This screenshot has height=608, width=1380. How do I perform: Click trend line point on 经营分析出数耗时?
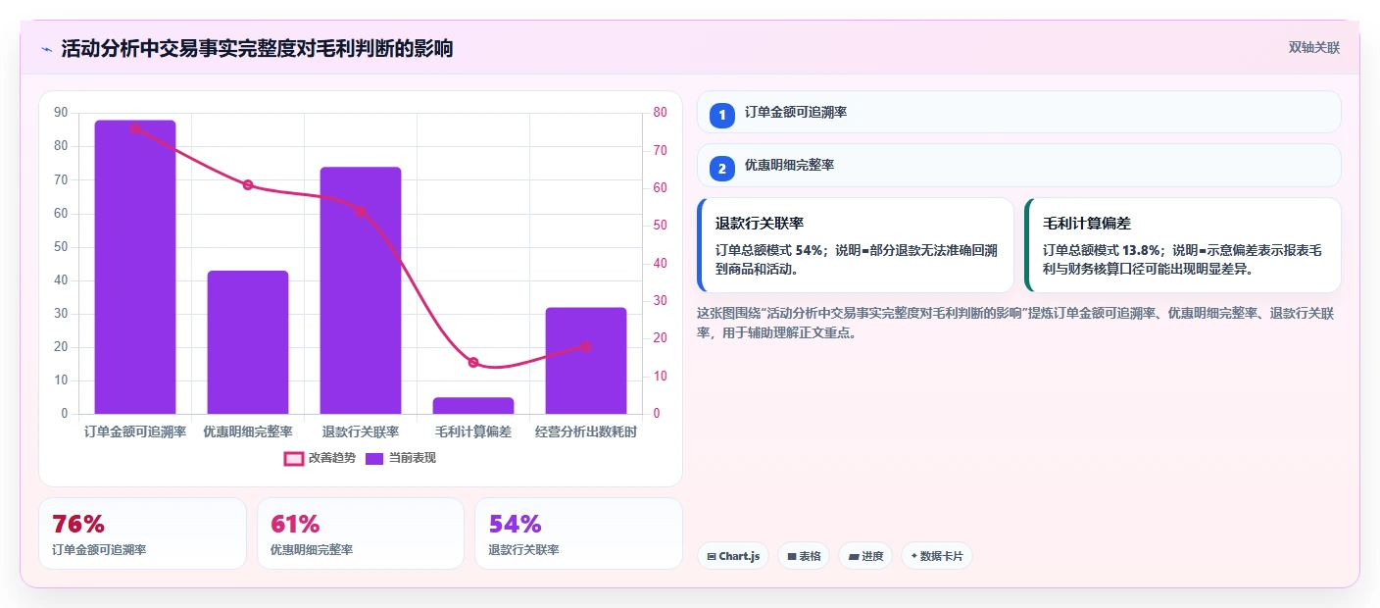[x=586, y=346]
